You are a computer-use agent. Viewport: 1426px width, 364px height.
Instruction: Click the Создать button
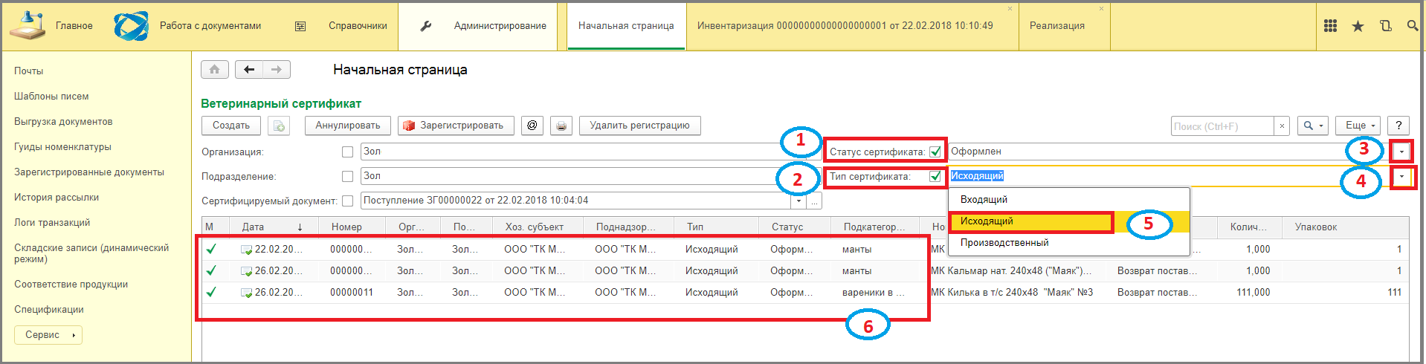coord(231,126)
